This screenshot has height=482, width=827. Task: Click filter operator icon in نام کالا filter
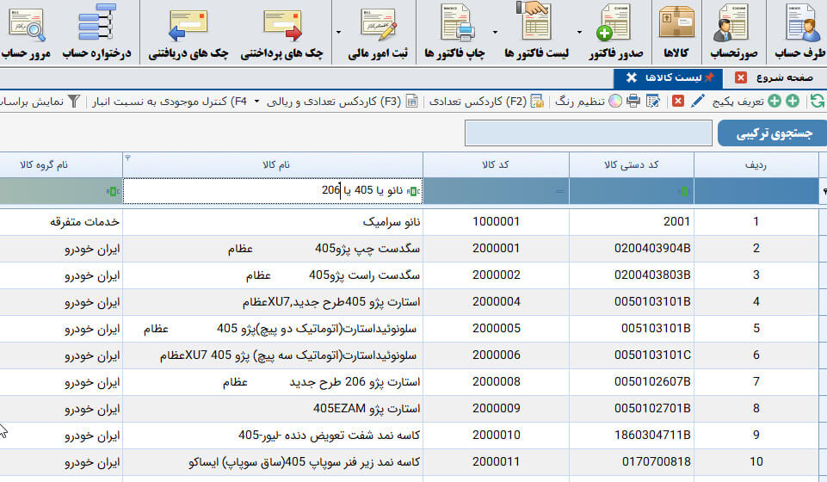[414, 191]
